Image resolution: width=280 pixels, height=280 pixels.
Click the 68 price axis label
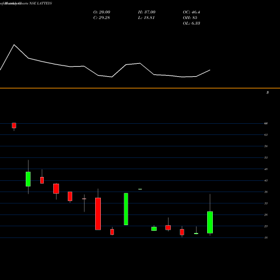coord(266,123)
